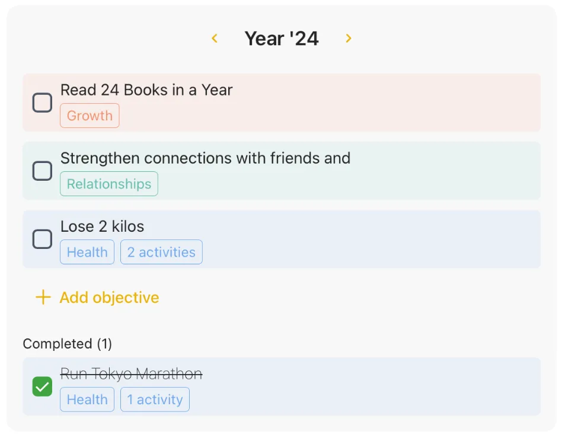Go to previous year with left chevron
562x441 pixels.
point(215,39)
